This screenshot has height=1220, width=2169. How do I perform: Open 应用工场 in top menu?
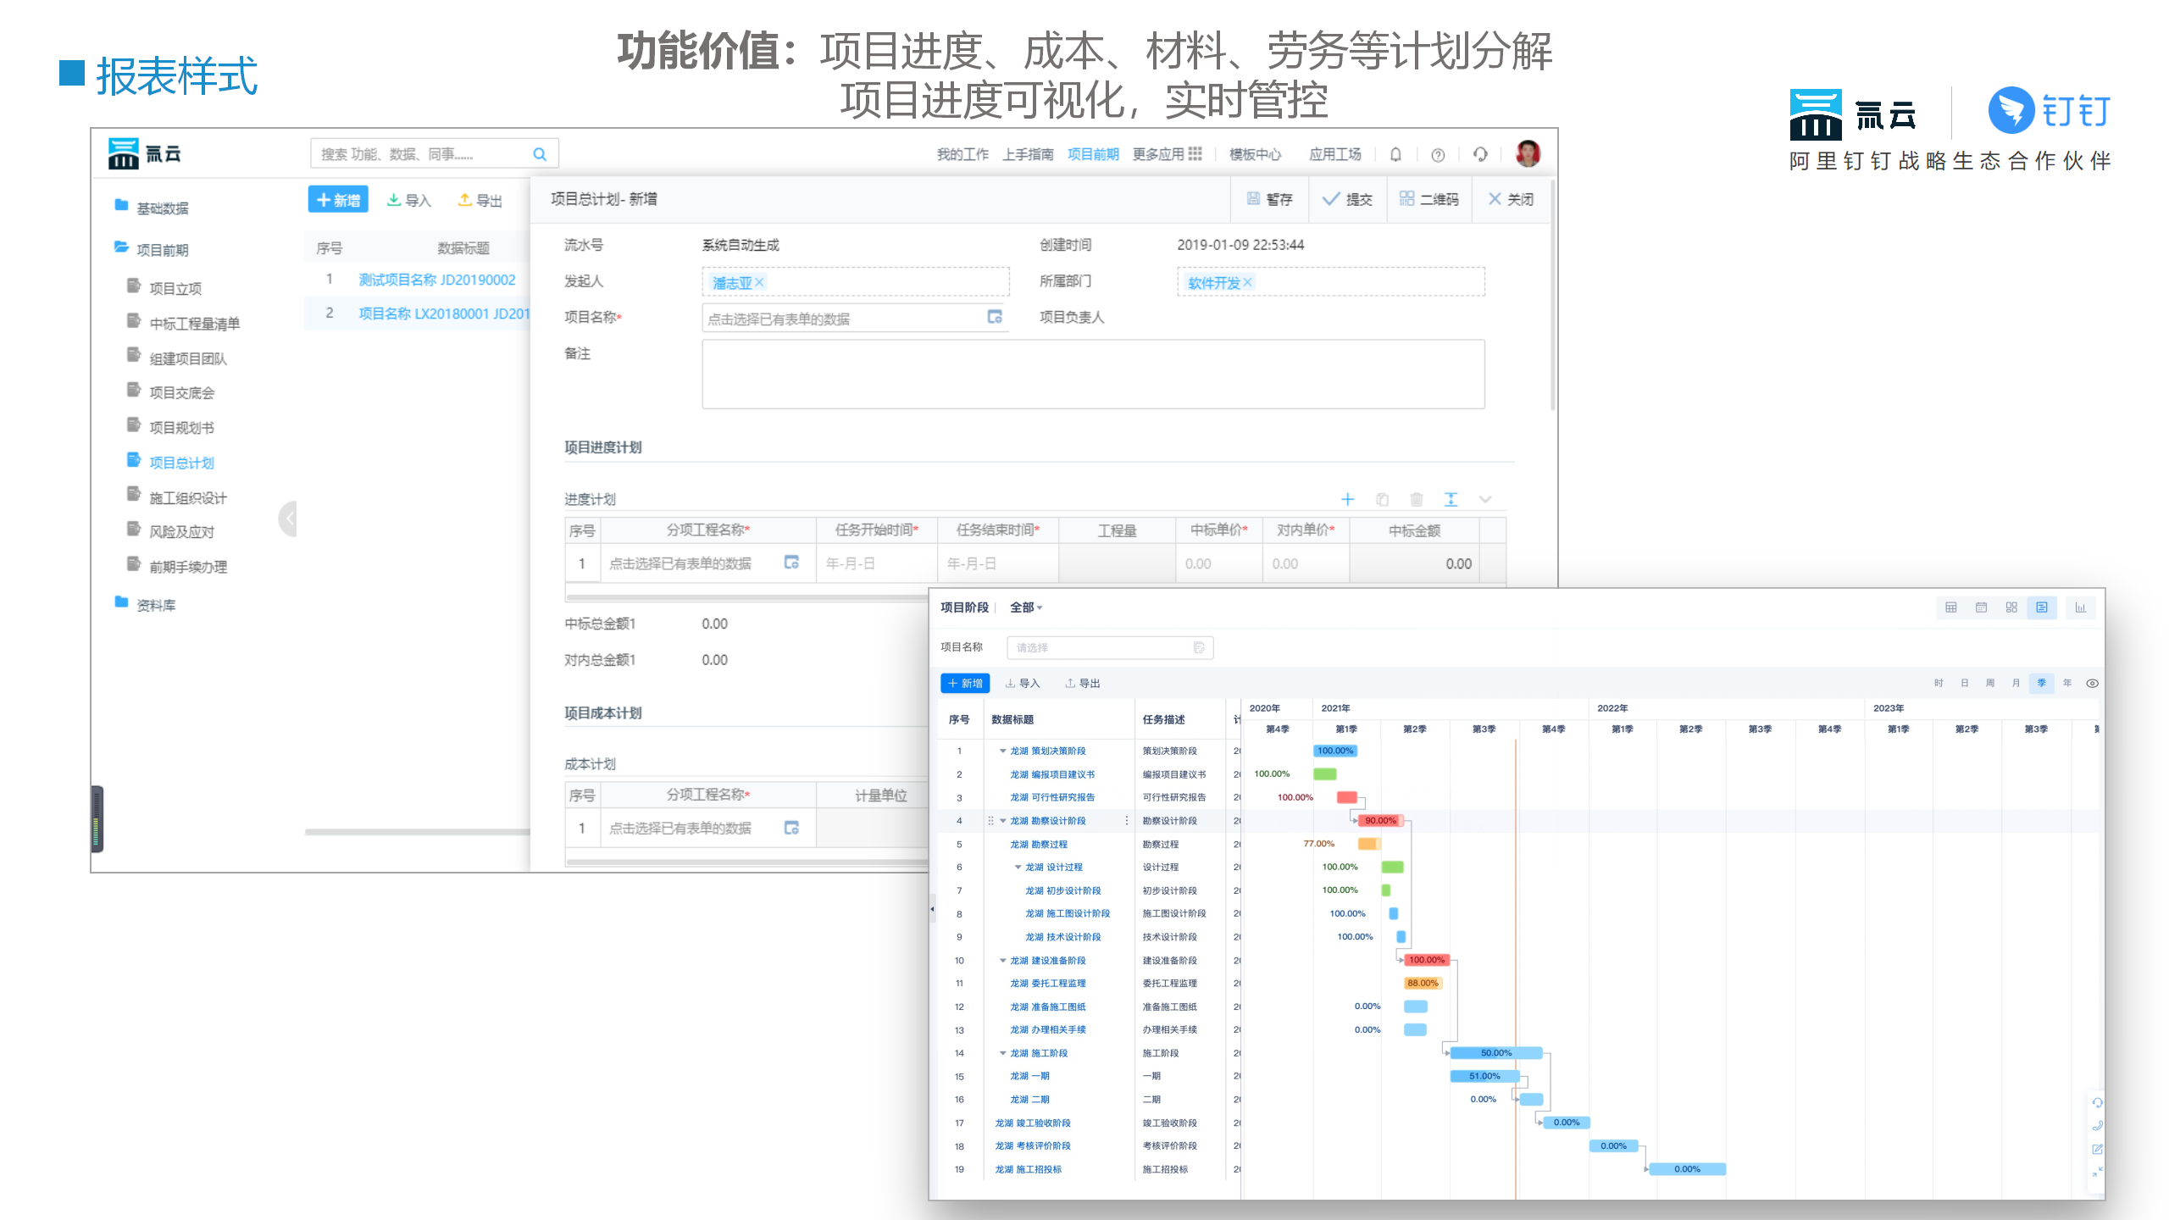pyautogui.click(x=1335, y=154)
